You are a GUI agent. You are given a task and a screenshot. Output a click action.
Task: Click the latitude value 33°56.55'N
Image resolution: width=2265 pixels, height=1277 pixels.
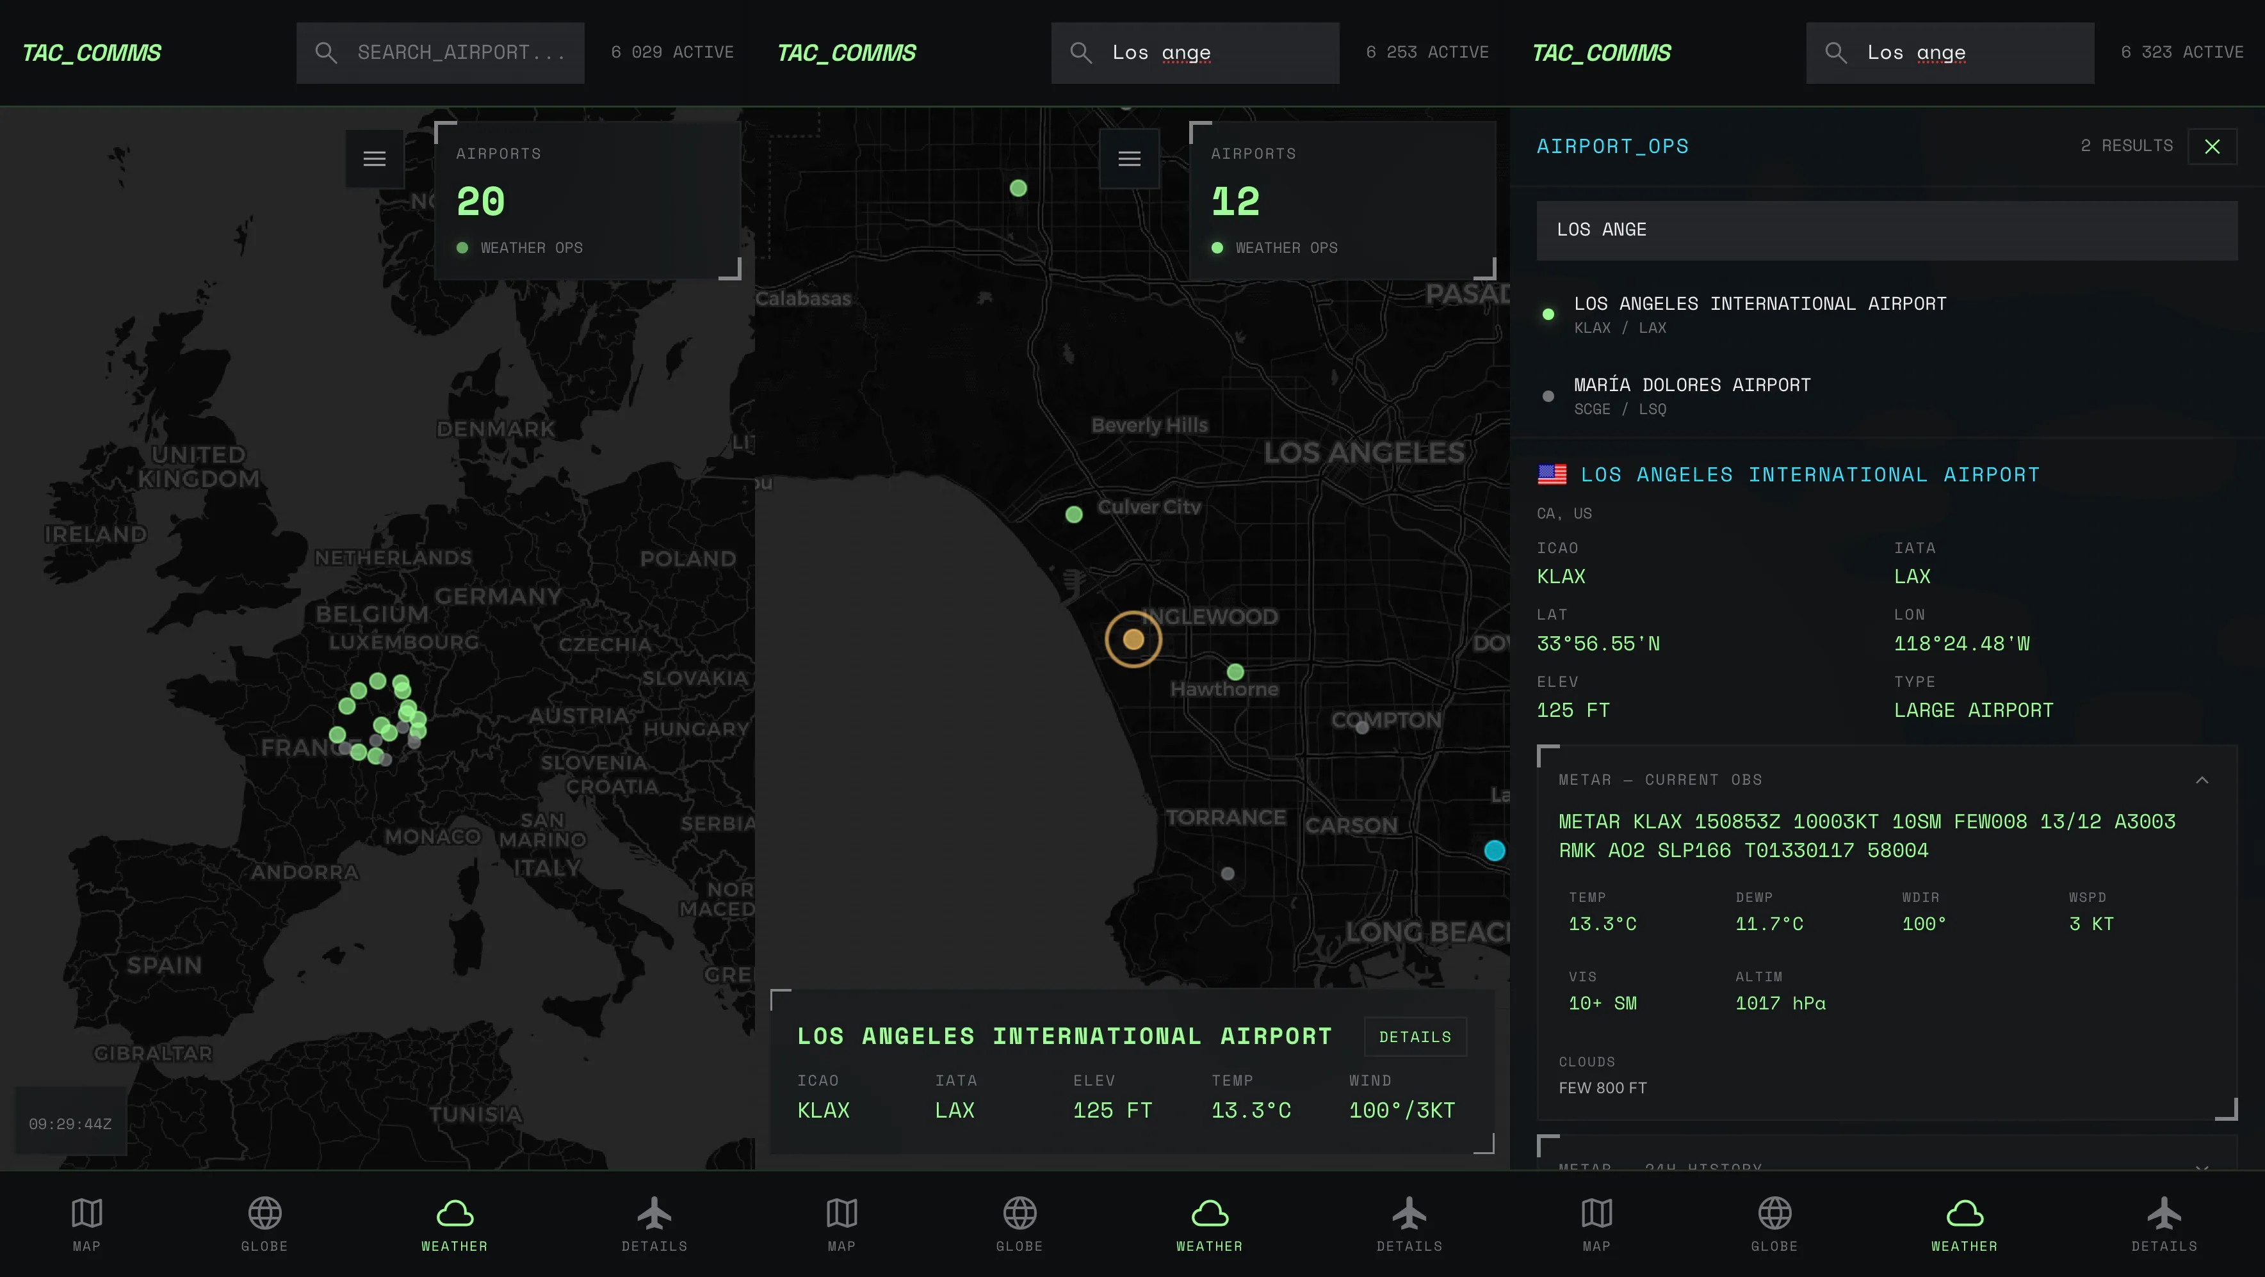click(x=1598, y=644)
